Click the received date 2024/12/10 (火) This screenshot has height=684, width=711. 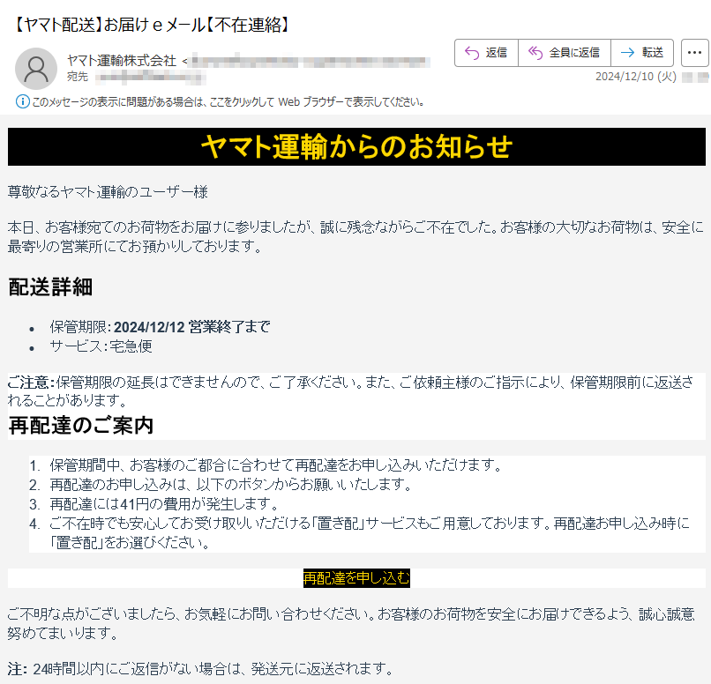[636, 77]
